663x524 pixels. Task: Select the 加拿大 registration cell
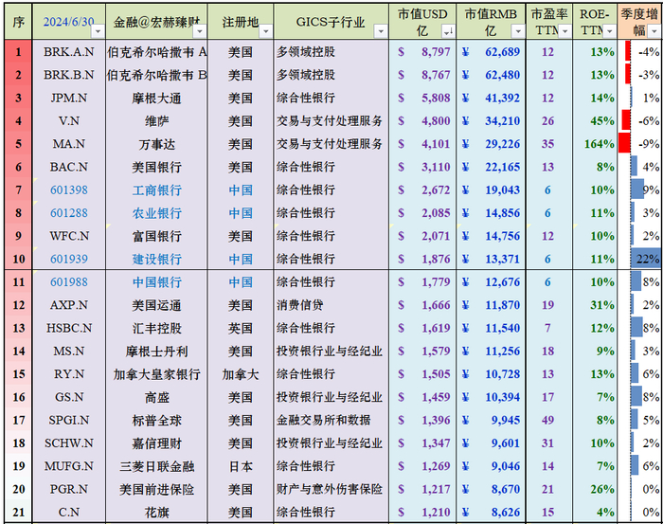[x=241, y=374]
